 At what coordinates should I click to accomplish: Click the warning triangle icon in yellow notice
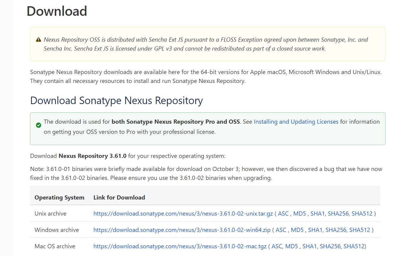tap(38, 40)
